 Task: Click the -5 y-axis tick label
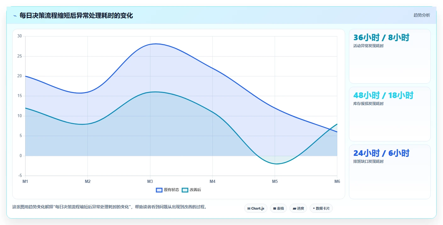point(20,176)
